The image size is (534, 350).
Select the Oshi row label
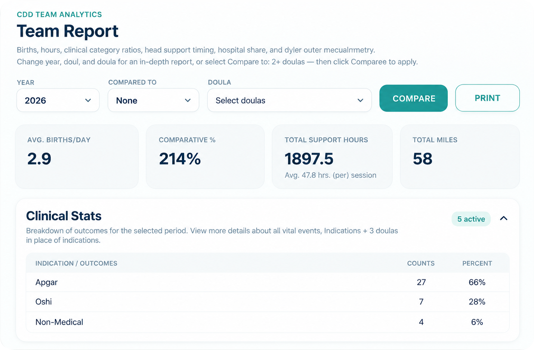[43, 302]
